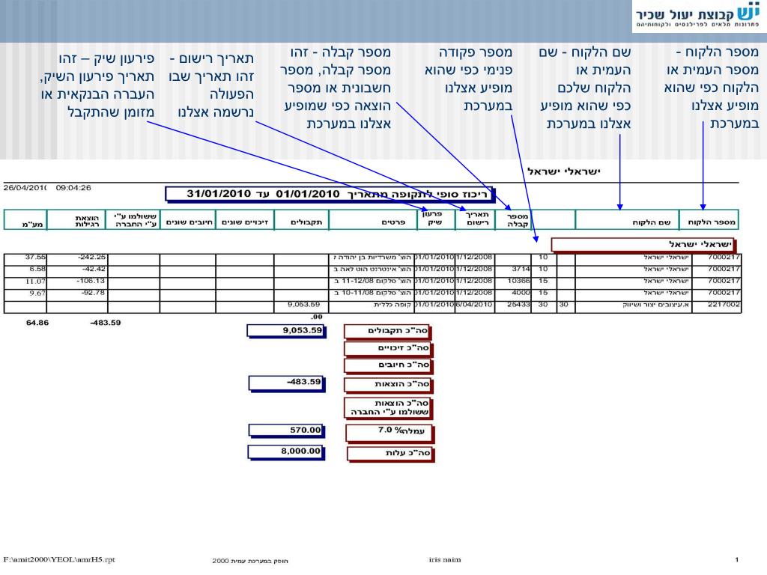Click the סה"כ עלות label box
Screen dimensions: 767x575
(391, 454)
